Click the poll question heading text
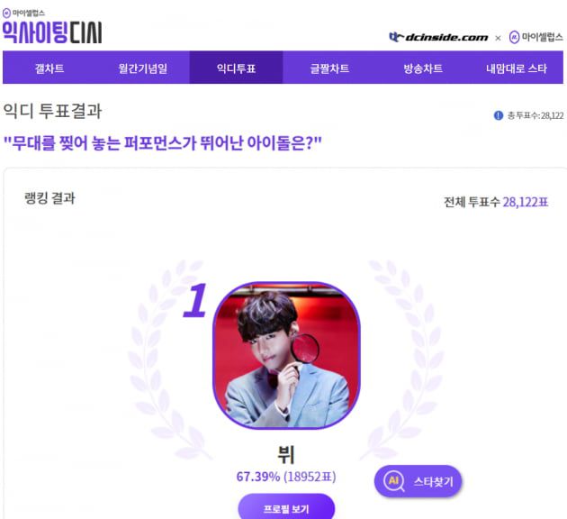The height and width of the screenshot is (519, 567). coord(162,143)
